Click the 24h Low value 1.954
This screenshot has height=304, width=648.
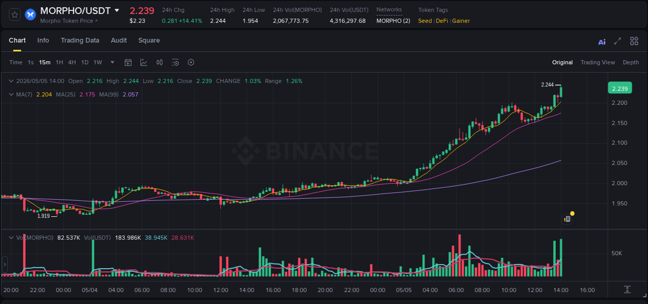click(250, 21)
